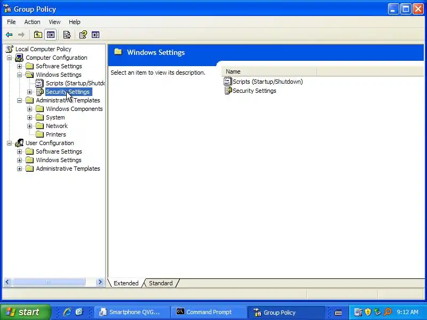Expand the Windows Components node
The width and height of the screenshot is (427, 320).
[29, 109]
